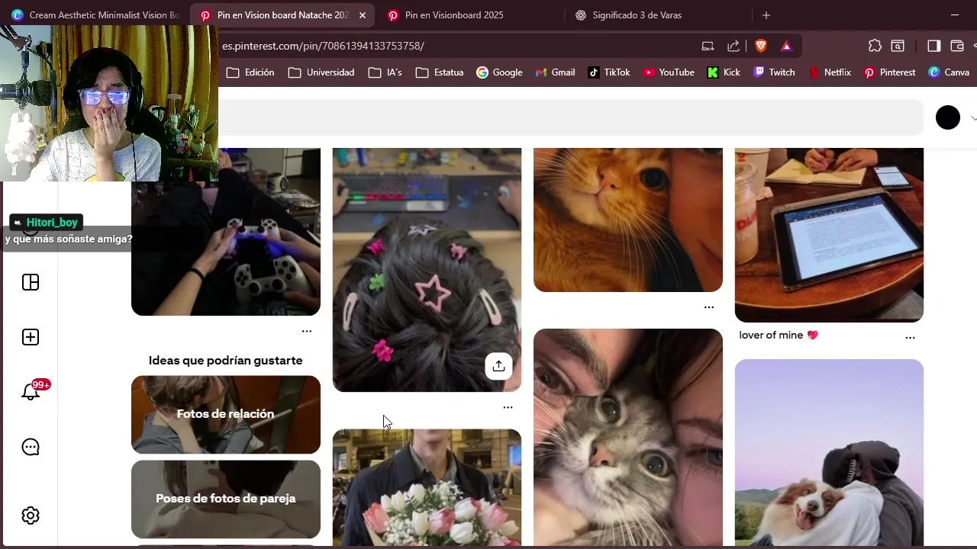Open the Google bookmark
977x549 pixels.
click(x=499, y=72)
